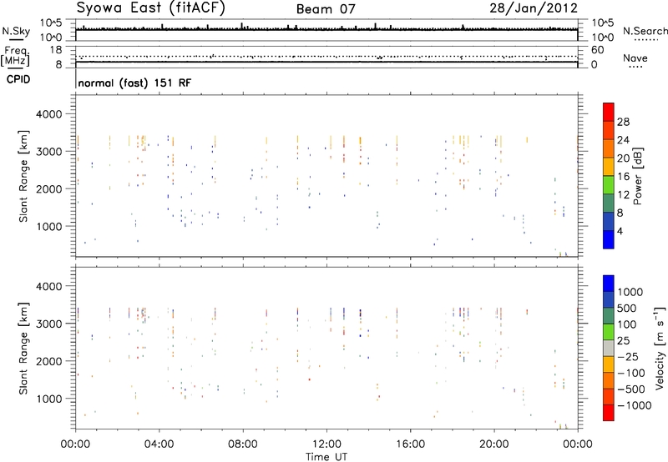Pick the bright blue top Velocity colorbar segment
Image resolution: width=668 pixels, height=462 pixels.
point(609,284)
